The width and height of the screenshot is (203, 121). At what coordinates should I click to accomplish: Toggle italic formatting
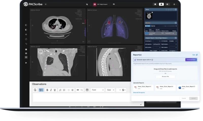point(51,90)
